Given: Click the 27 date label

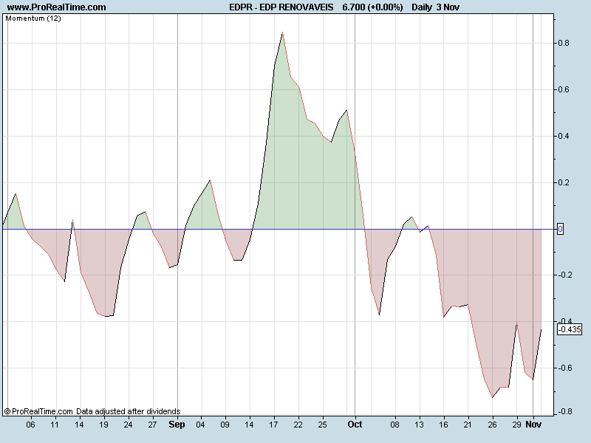Looking at the screenshot, I should click(x=152, y=425).
